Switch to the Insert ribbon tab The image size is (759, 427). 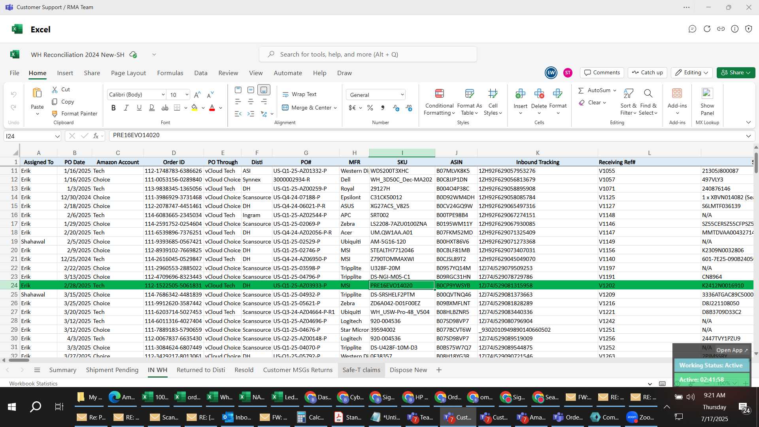[x=65, y=73]
